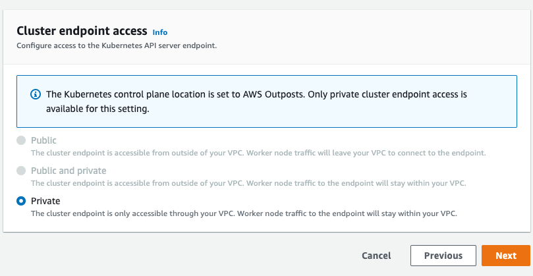Viewport: 533px width, 276px height.
Task: Click the 'Public and private' option label
Action: coord(69,171)
